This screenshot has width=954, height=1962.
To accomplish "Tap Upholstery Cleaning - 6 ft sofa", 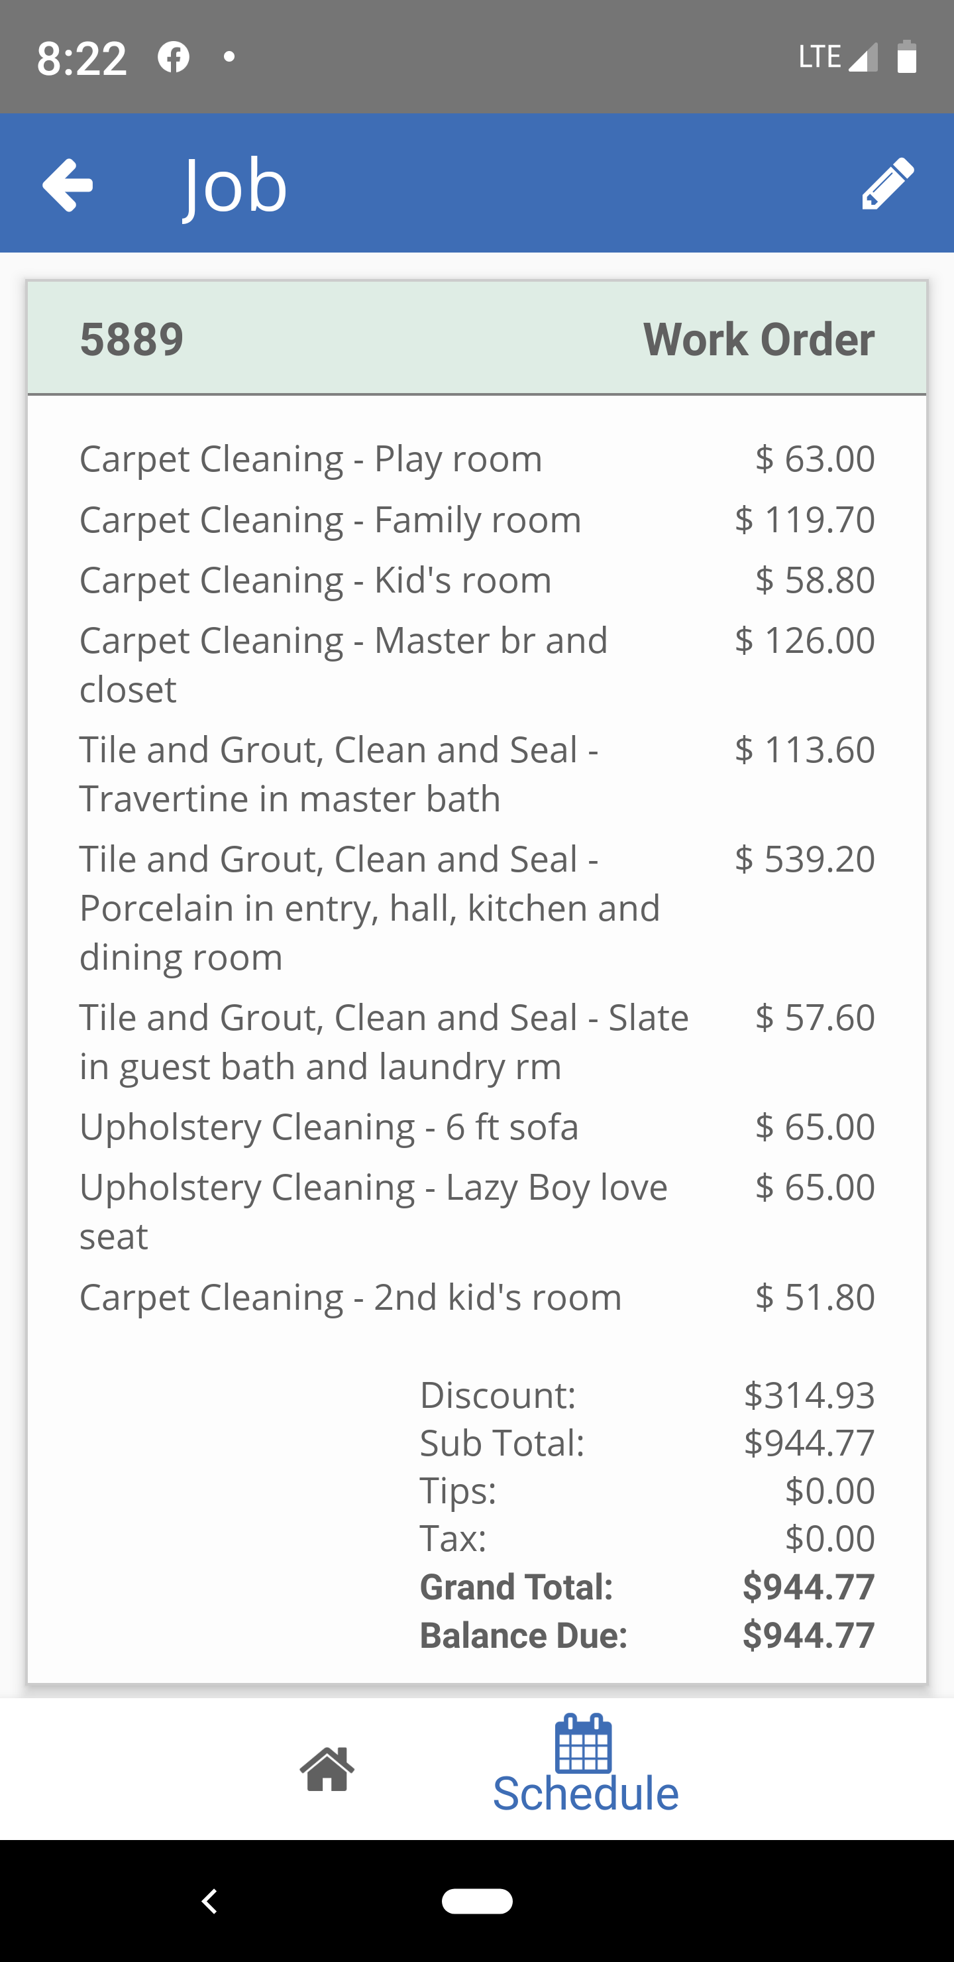I will coord(329,1126).
